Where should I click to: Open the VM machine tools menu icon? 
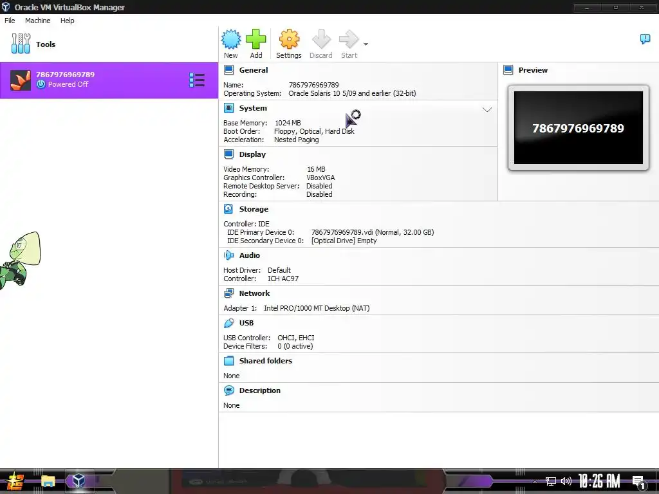click(x=197, y=80)
